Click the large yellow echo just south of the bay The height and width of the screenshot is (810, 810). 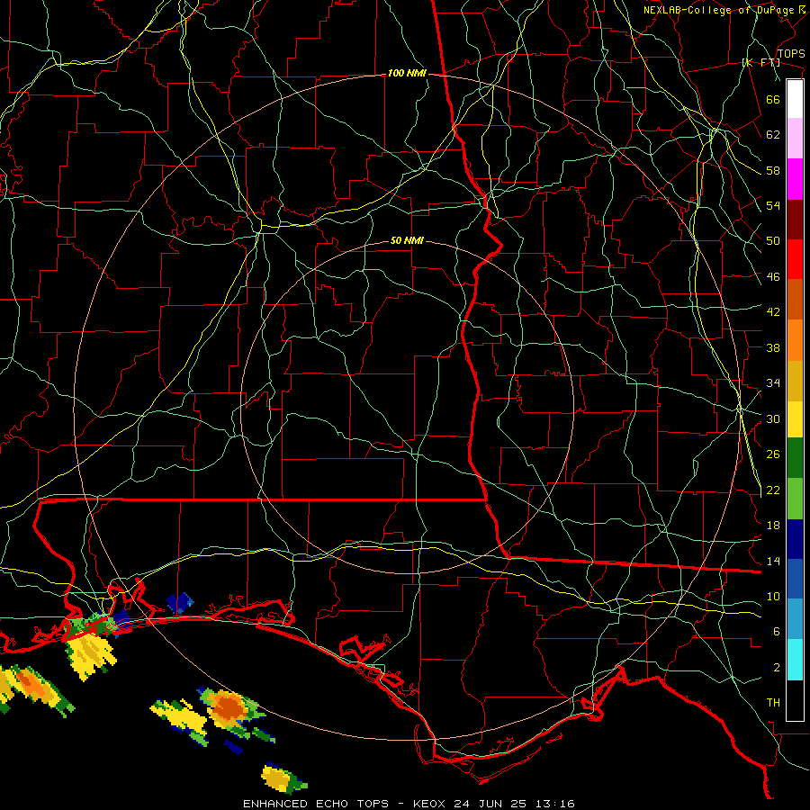pos(90,655)
